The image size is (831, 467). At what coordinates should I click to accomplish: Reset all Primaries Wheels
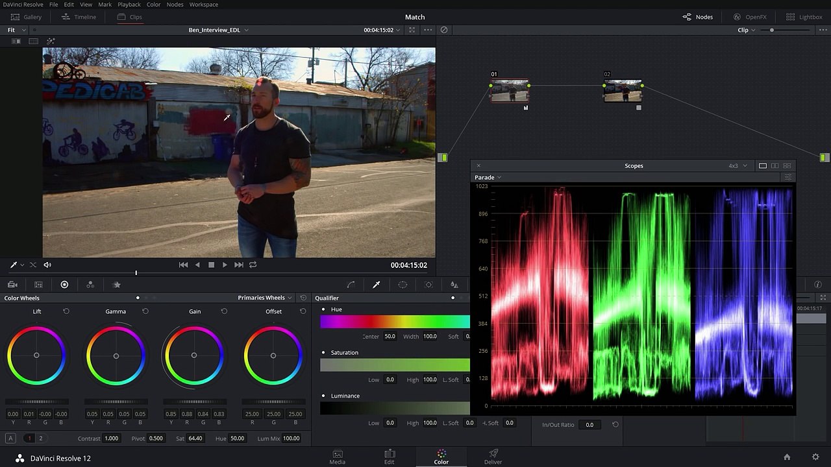coord(303,298)
